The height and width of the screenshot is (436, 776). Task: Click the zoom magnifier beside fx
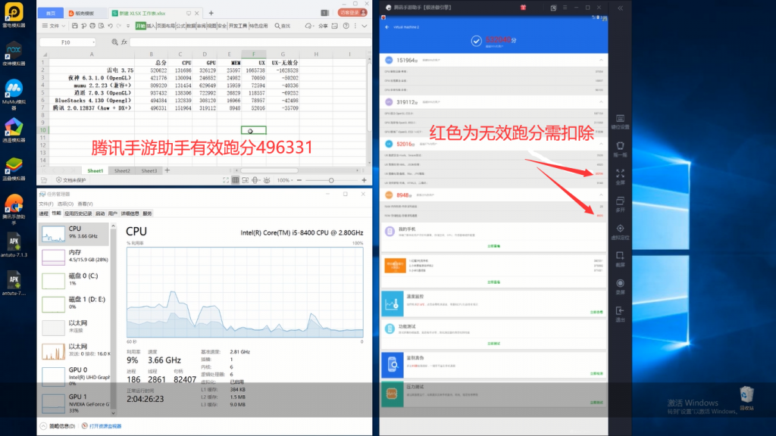point(115,42)
